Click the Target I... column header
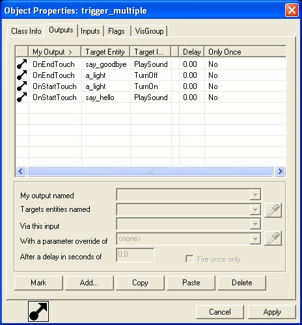Image resolution: width=302 pixels, height=325 pixels. pyautogui.click(x=150, y=52)
